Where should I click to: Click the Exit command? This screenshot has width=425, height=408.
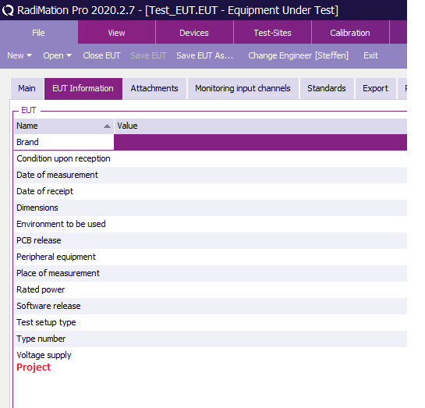coord(370,55)
